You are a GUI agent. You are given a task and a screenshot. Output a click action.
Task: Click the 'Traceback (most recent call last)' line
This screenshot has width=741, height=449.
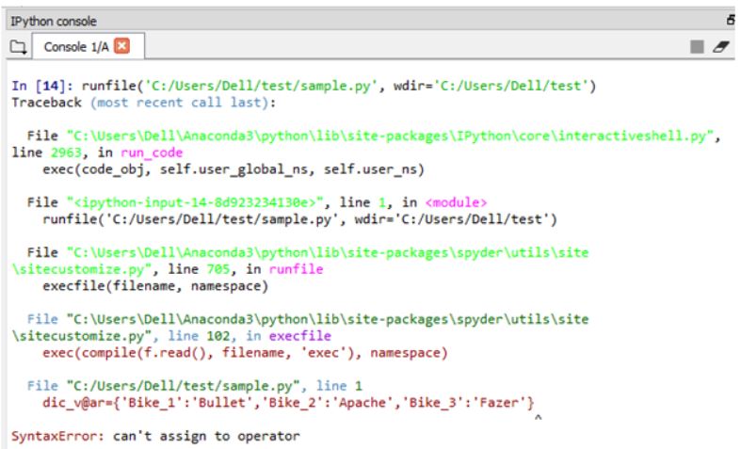[144, 103]
